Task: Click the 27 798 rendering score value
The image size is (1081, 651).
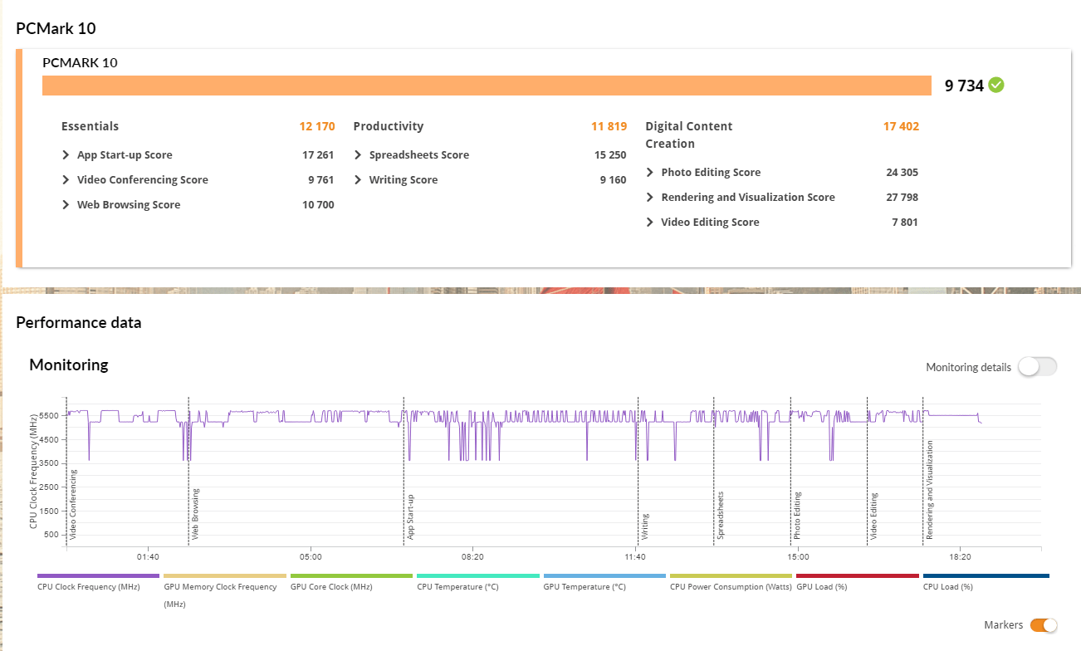Action: (902, 198)
